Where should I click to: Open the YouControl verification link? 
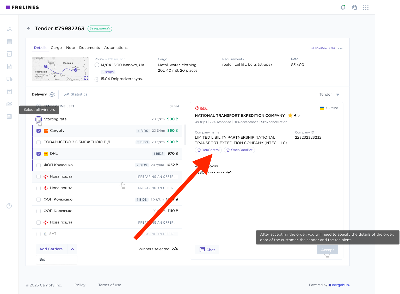click(x=208, y=150)
